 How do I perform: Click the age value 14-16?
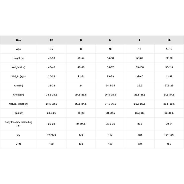(x=169, y=49)
